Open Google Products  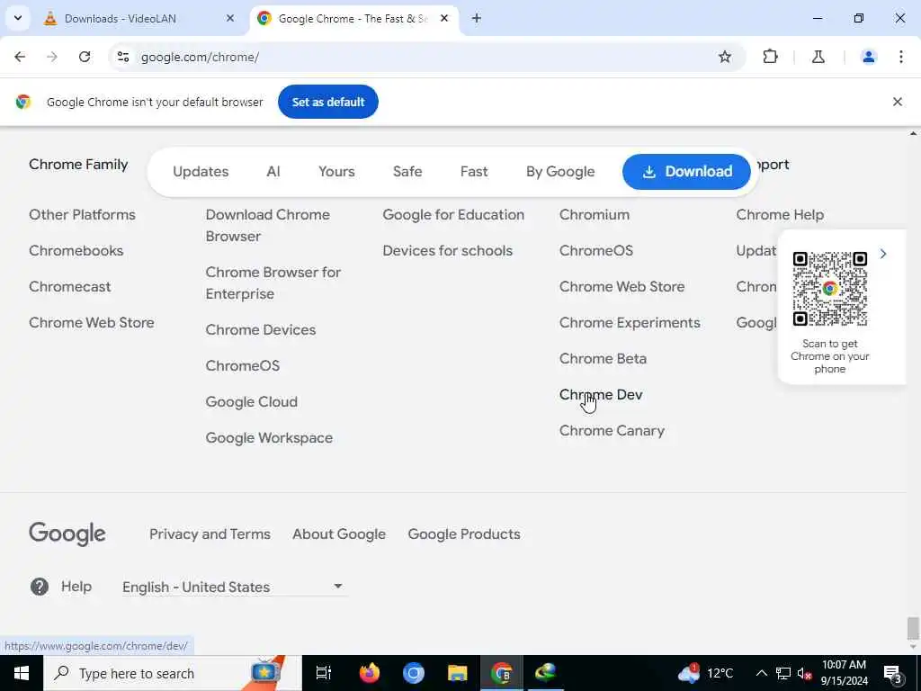point(464,534)
